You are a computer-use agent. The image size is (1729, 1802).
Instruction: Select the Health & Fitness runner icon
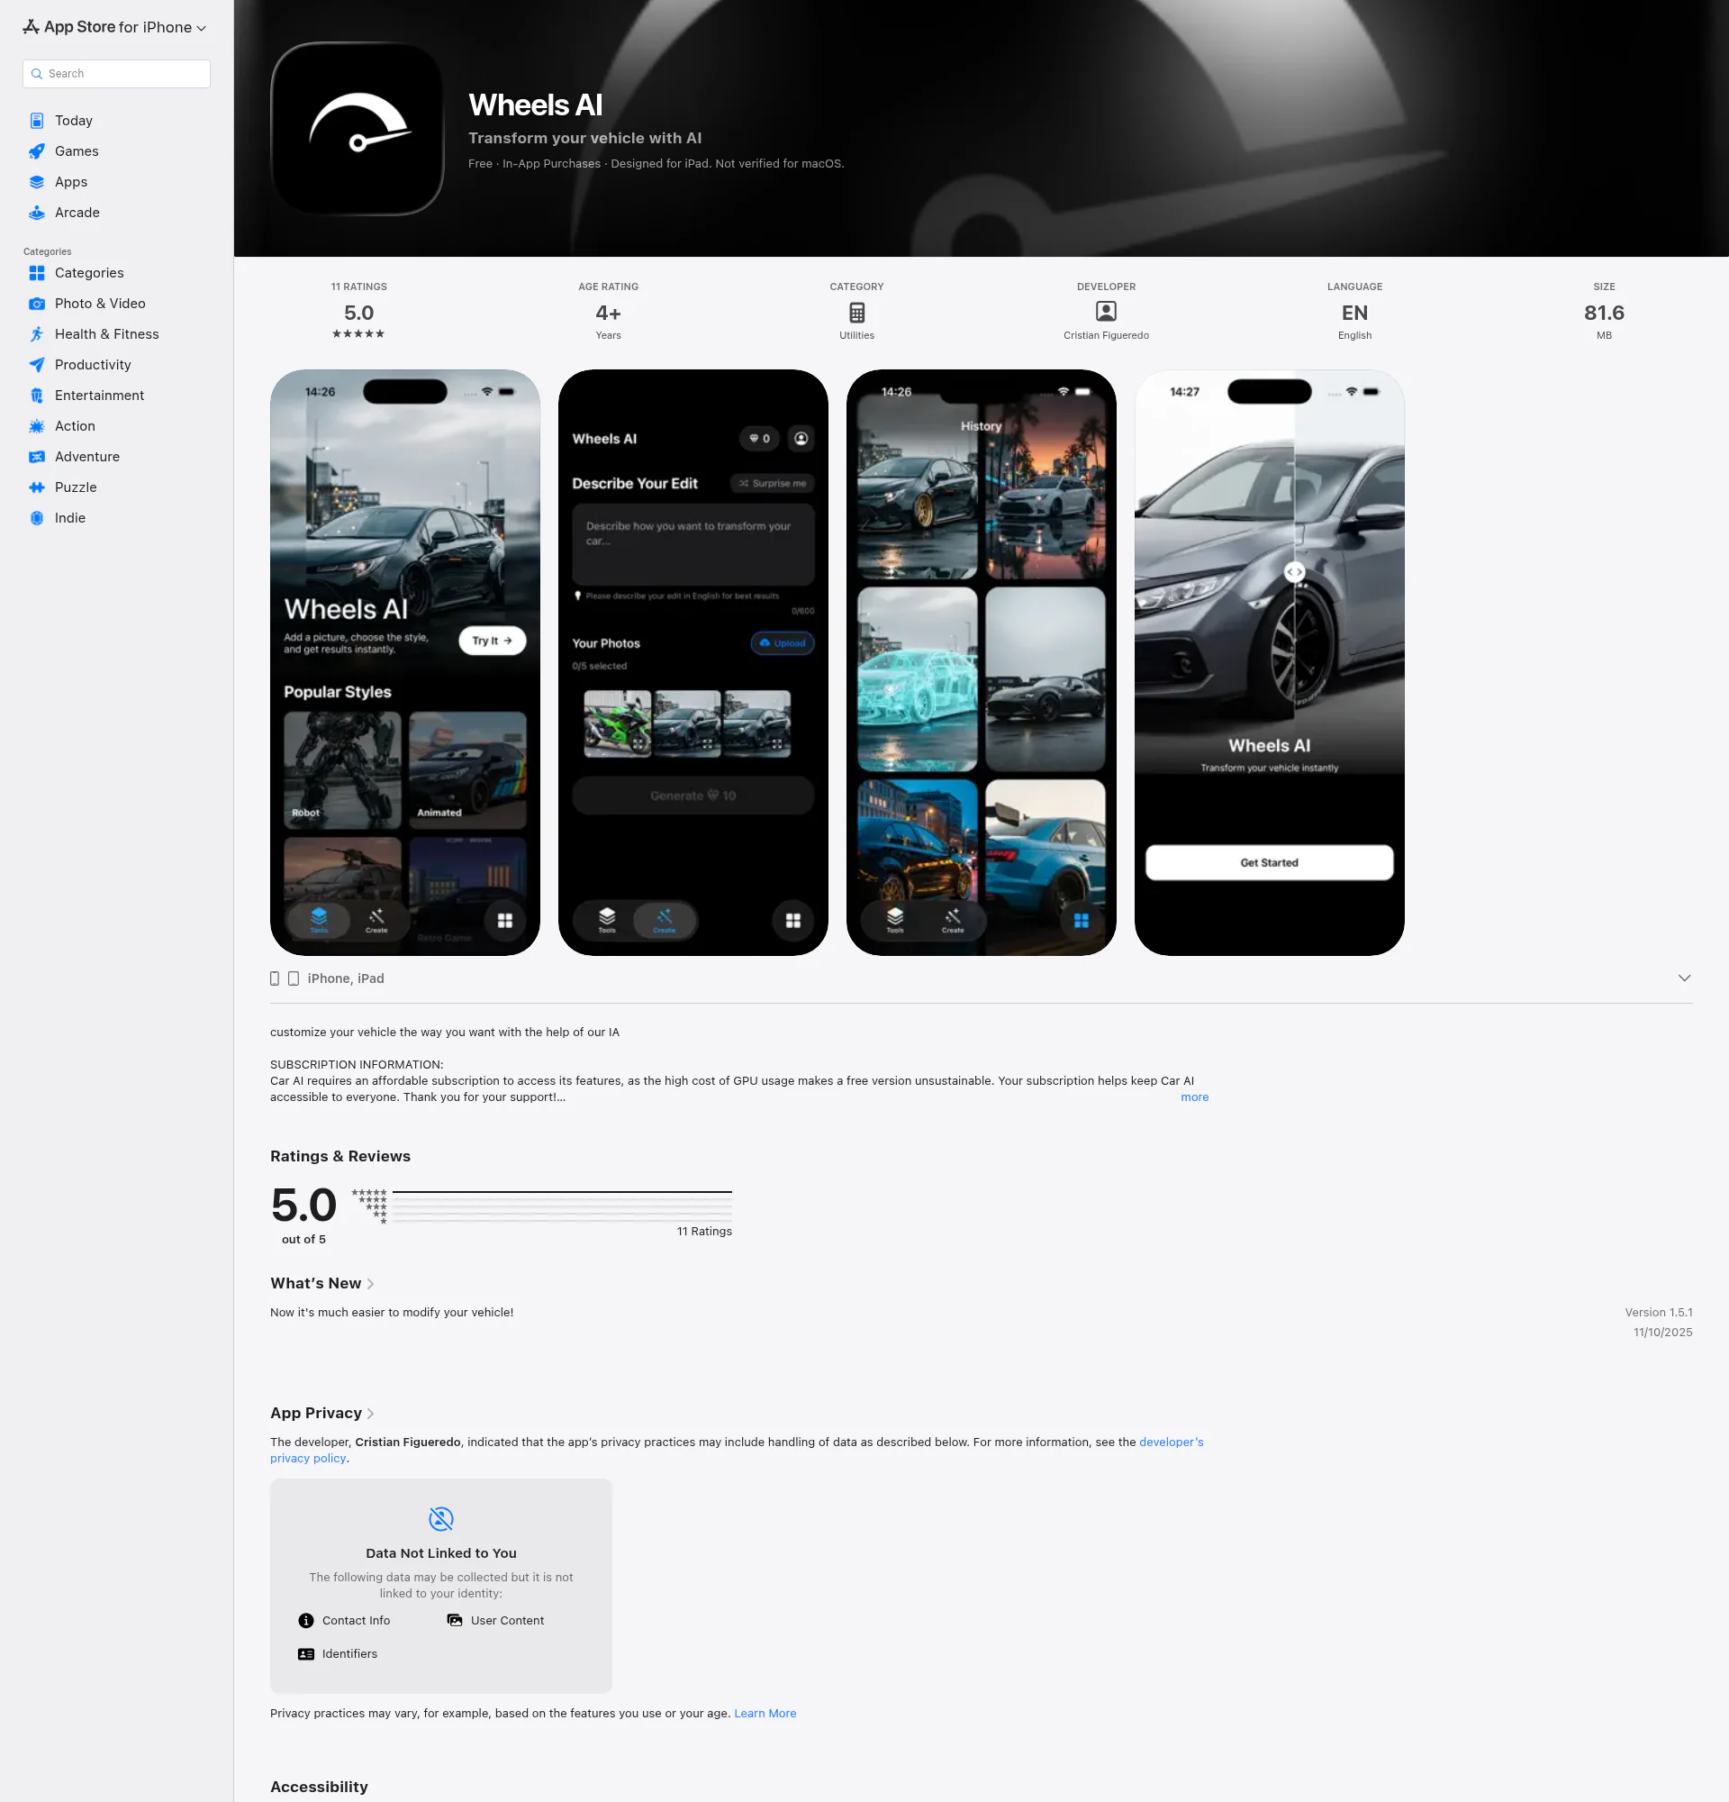pos(37,333)
